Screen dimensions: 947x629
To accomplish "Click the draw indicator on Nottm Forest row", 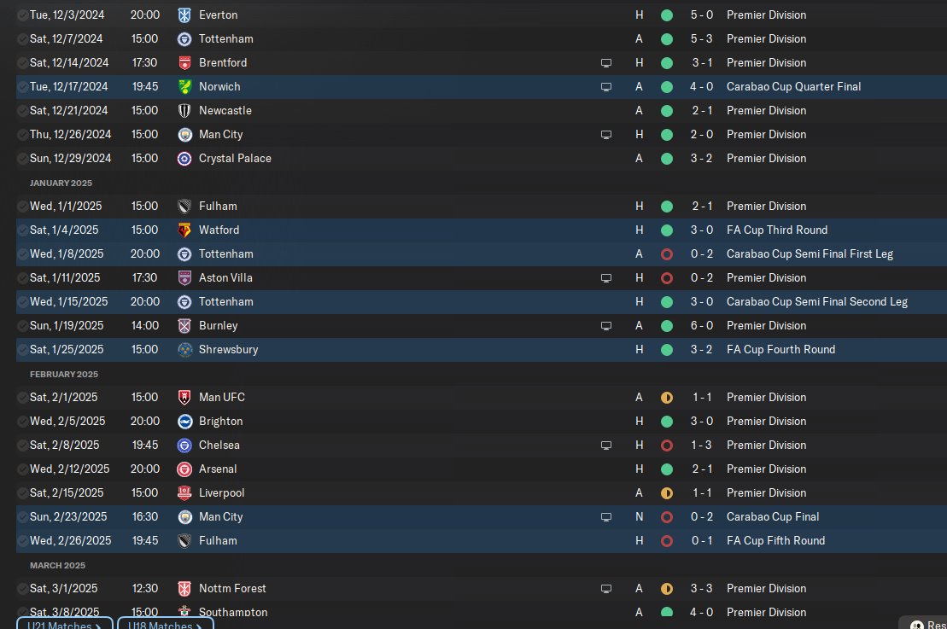I will pos(667,589).
